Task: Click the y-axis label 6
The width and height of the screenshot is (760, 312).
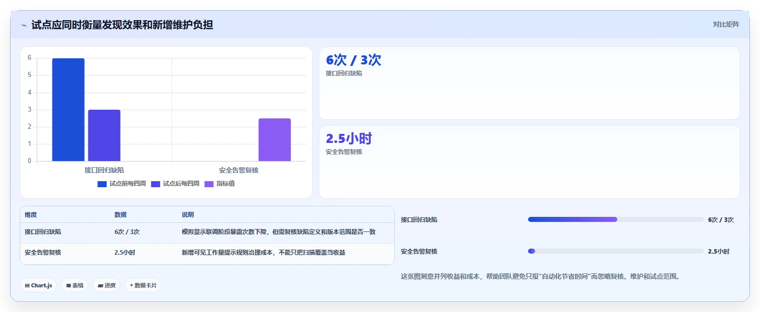Action: [29, 58]
